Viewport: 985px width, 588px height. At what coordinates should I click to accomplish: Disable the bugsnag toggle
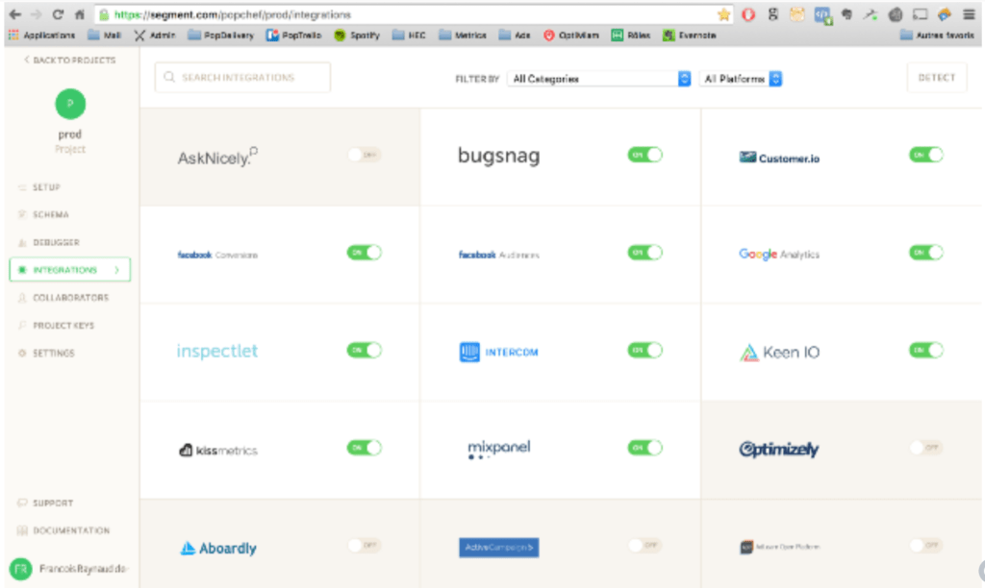point(644,155)
